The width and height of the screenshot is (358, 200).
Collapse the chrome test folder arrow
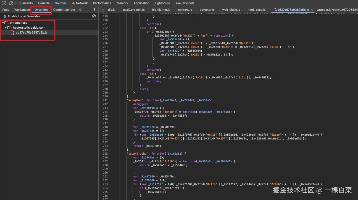click(3, 23)
